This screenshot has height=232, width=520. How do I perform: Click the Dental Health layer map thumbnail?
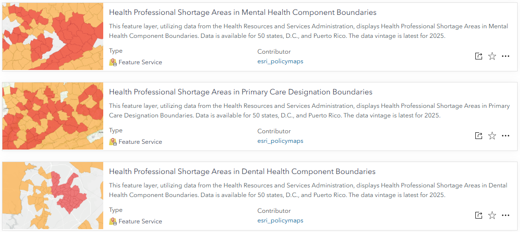53,196
